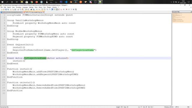Viewport: 192px width, 108px height.
Task: Click the Windows (CR LF) status bar entry
Action: pyautogui.click(x=169, y=107)
